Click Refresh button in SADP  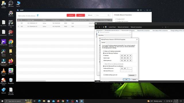coord(90,15)
